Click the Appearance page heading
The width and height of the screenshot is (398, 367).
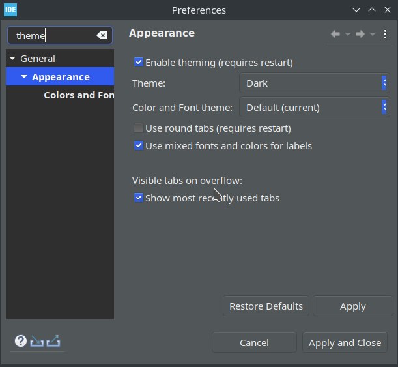(x=162, y=33)
